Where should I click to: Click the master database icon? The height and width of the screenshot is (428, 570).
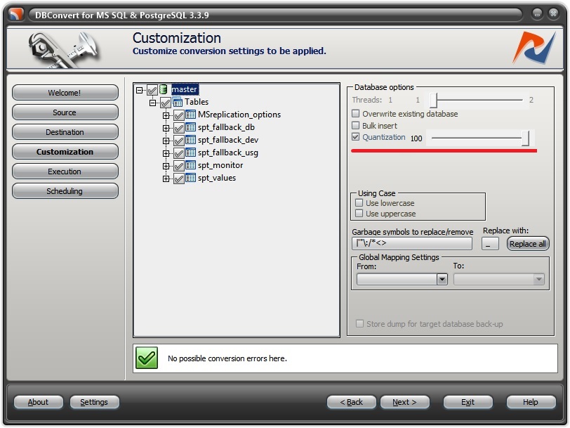coord(164,89)
